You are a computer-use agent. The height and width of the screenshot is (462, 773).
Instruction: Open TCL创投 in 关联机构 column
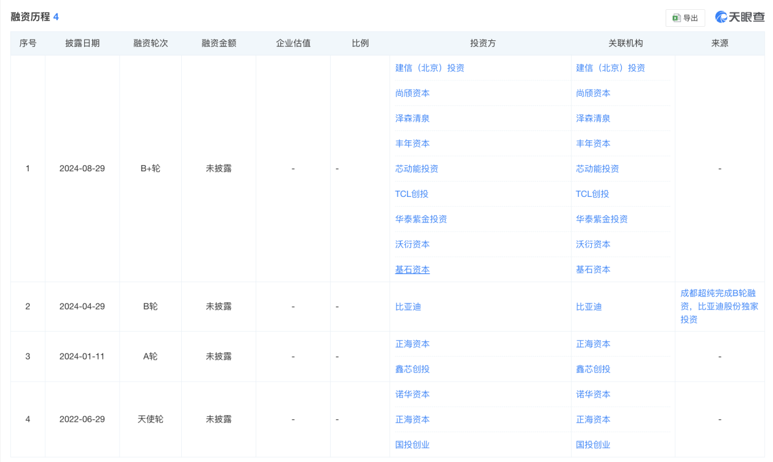point(592,194)
